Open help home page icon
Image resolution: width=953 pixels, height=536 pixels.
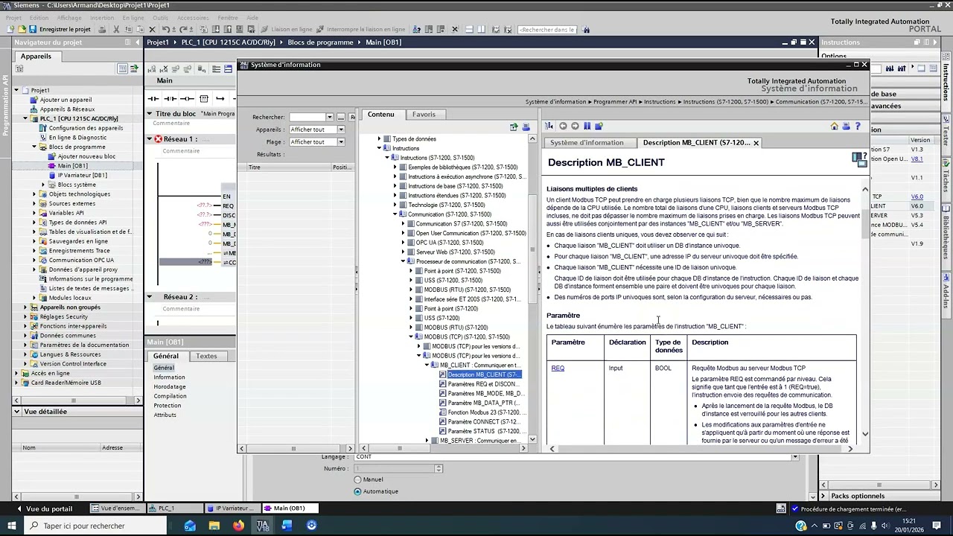click(834, 127)
